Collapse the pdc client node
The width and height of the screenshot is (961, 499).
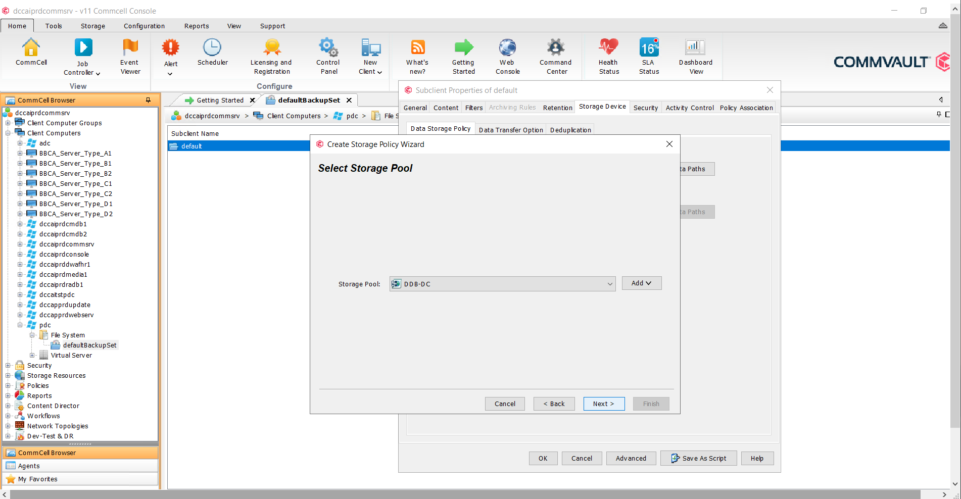pyautogui.click(x=20, y=325)
